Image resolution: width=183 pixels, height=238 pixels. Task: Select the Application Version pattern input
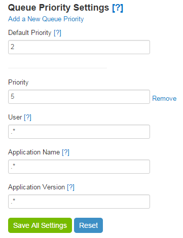pyautogui.click(x=79, y=202)
